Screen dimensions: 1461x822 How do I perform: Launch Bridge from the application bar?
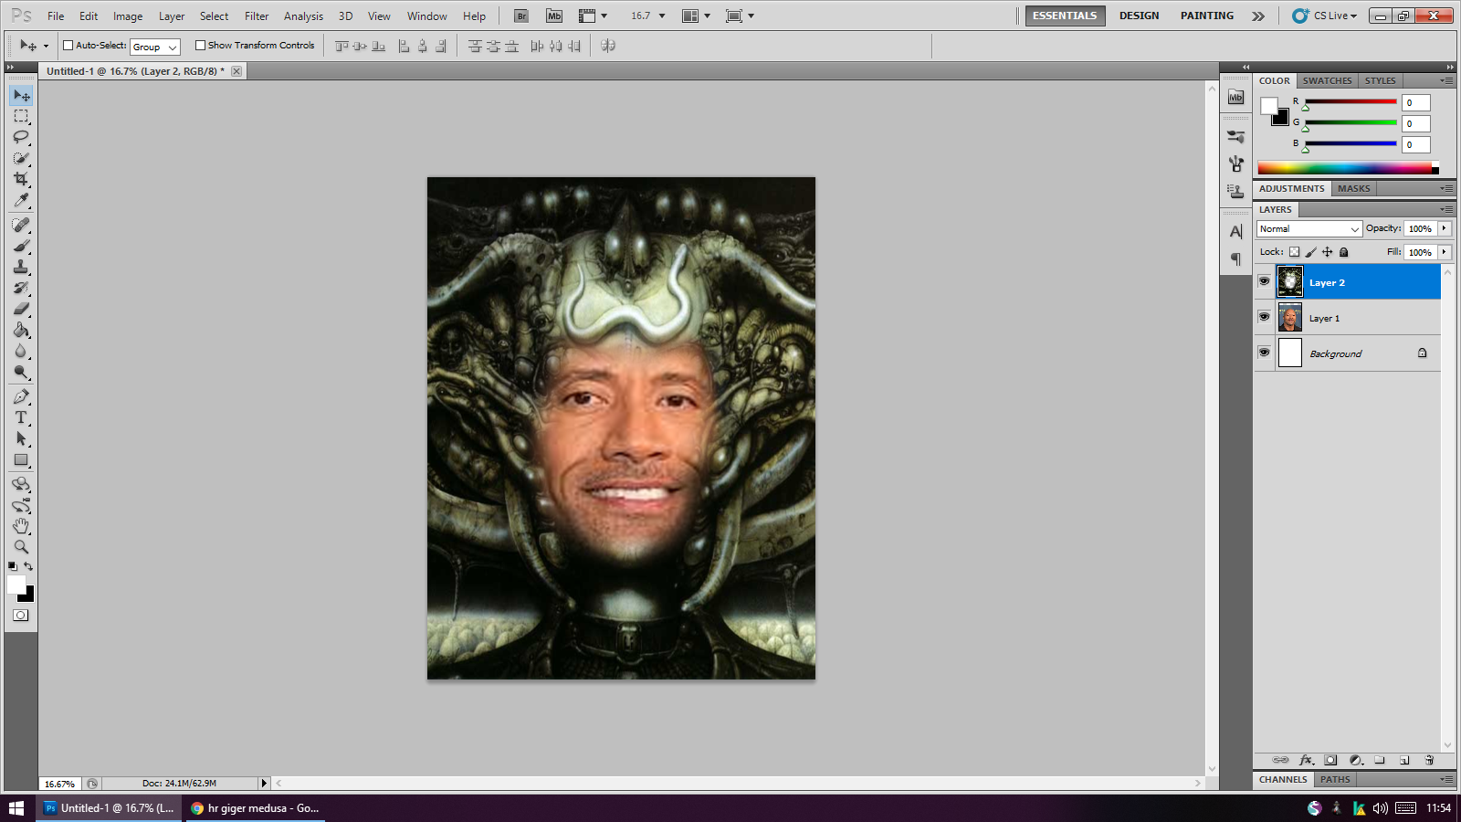point(521,16)
